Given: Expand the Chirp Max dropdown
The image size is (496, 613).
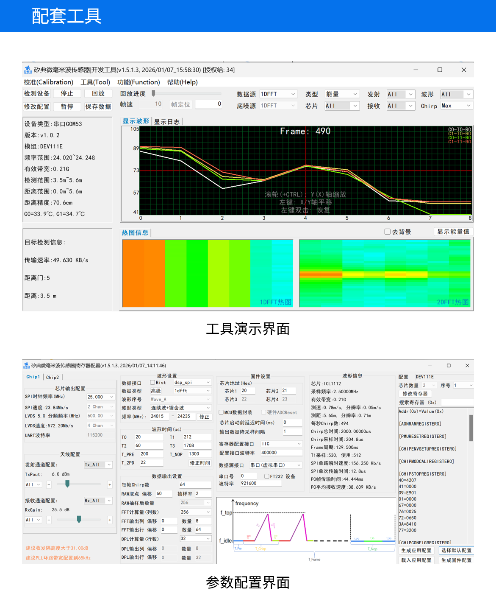Looking at the screenshot, I should pos(456,106).
